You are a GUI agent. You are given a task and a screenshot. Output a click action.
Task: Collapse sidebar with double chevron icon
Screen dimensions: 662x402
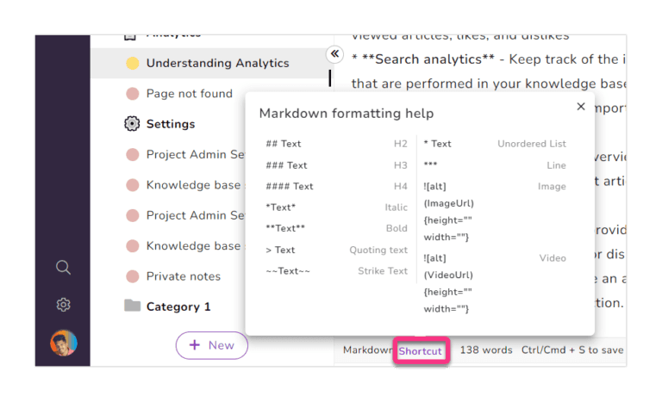334,54
